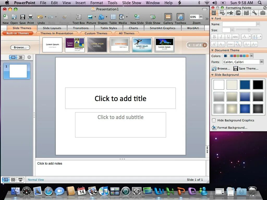Open the Project Palette briefcase tab
Image resolution: width=267 pixels, height=200 pixels.
263,13
